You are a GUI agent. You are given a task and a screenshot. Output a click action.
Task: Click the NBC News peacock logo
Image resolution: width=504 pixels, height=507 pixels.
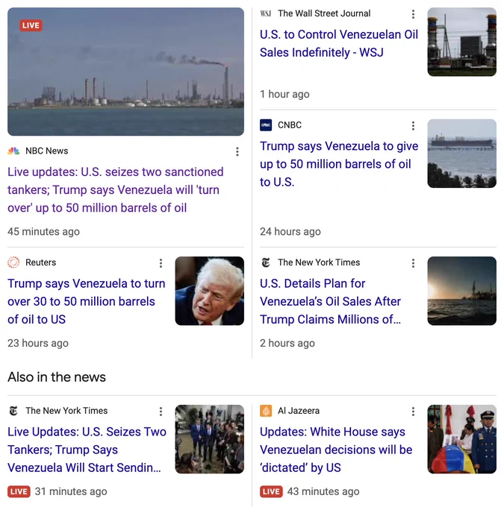[x=13, y=151]
